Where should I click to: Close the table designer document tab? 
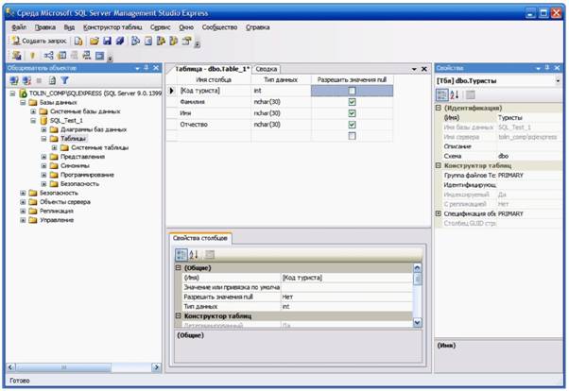(423, 69)
